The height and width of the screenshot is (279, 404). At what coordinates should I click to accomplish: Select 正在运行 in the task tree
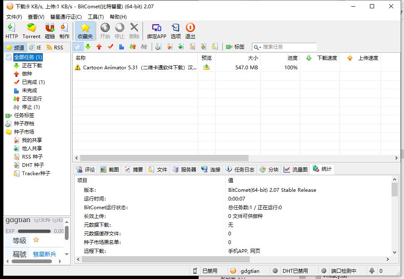click(32, 98)
